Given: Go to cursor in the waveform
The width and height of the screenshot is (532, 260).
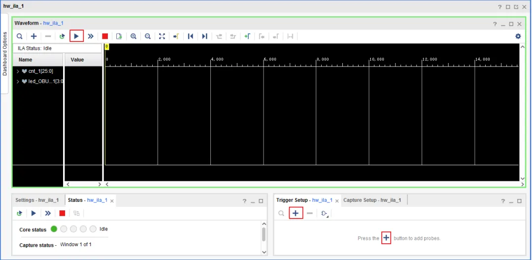Looking at the screenshot, I should pyautogui.click(x=176, y=36).
